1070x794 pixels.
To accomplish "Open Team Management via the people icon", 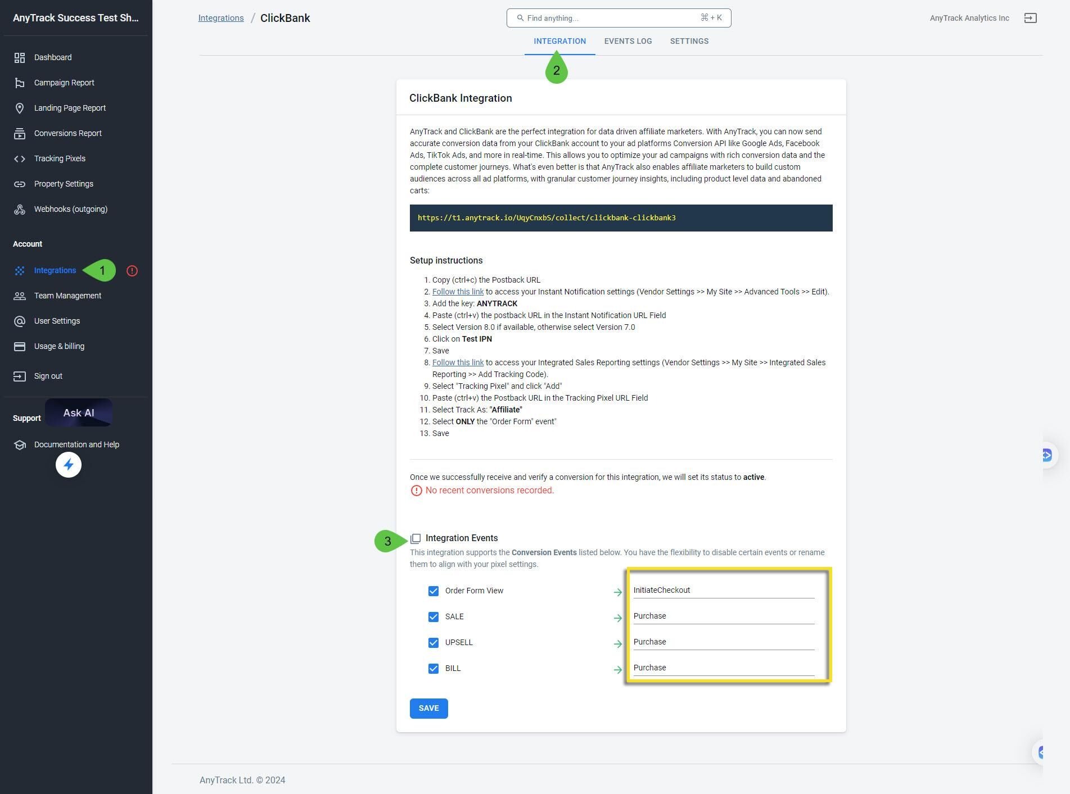I will (20, 296).
